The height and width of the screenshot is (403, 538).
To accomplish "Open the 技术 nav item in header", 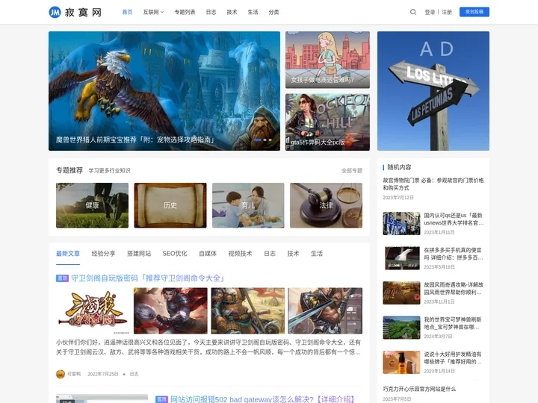I will [232, 12].
